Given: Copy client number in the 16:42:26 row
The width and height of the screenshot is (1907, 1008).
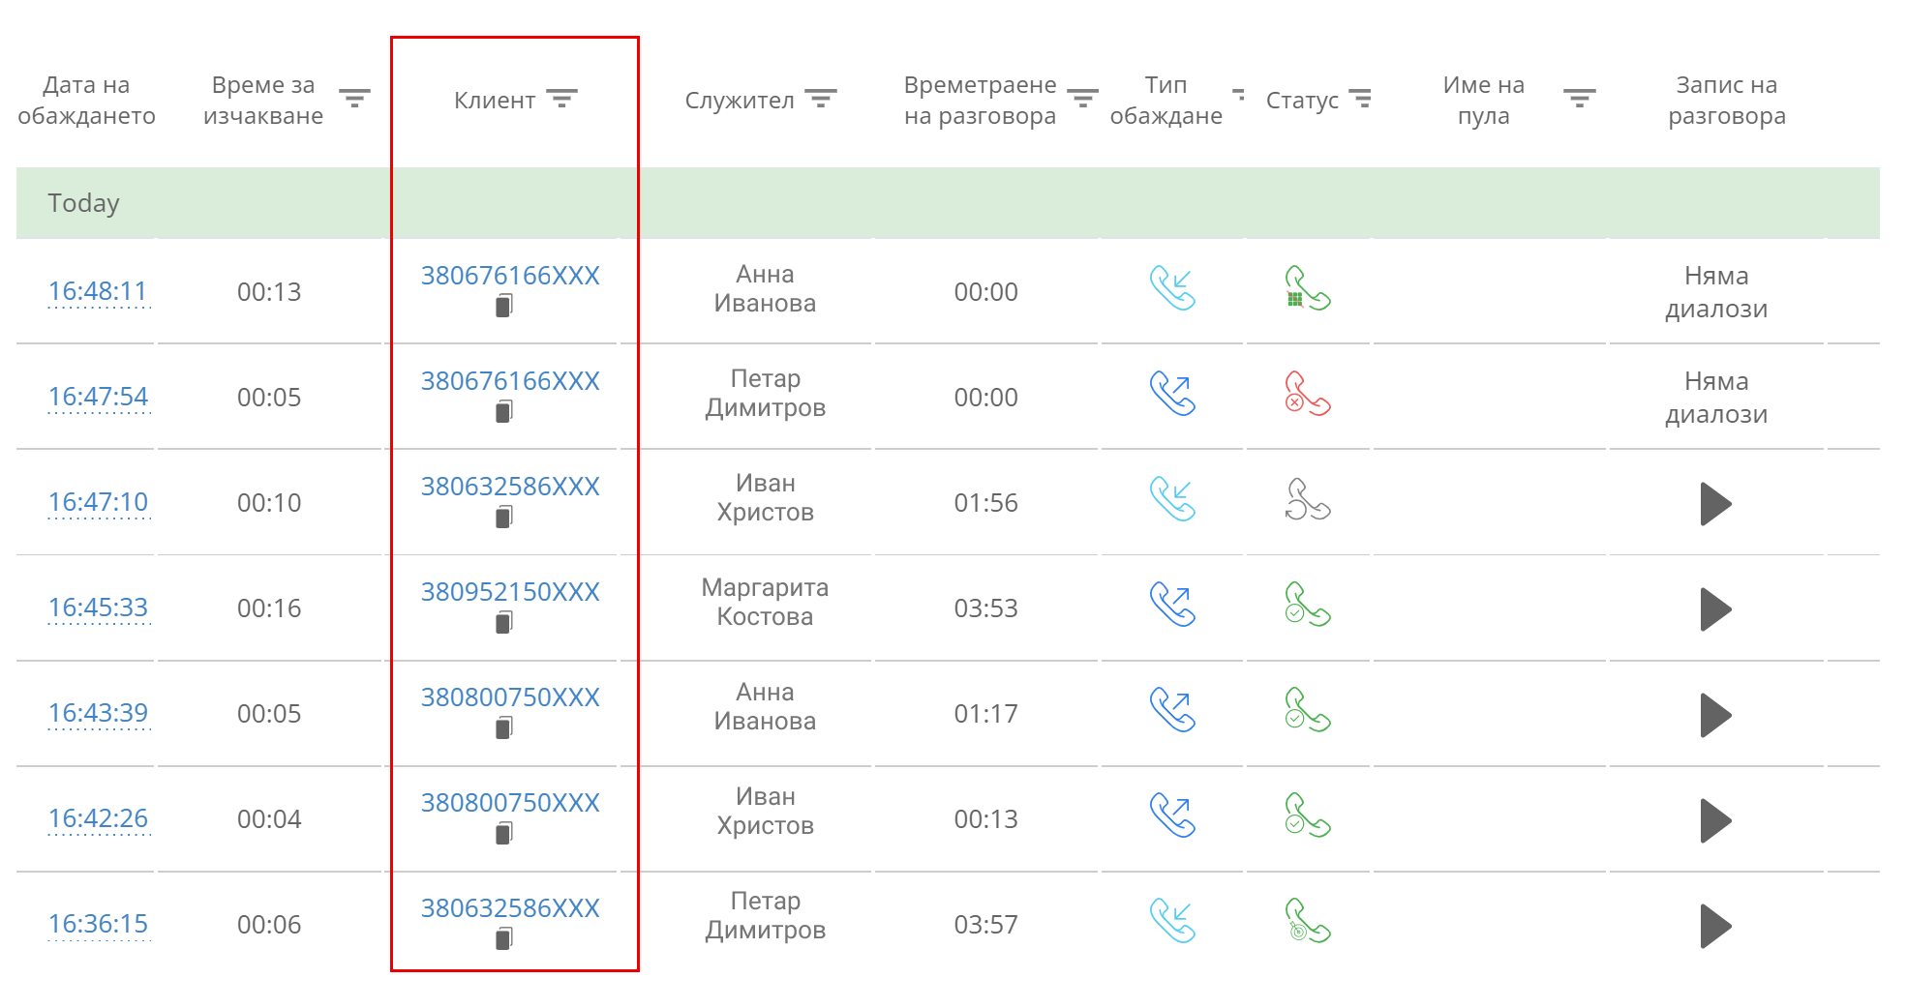Looking at the screenshot, I should point(504,834).
